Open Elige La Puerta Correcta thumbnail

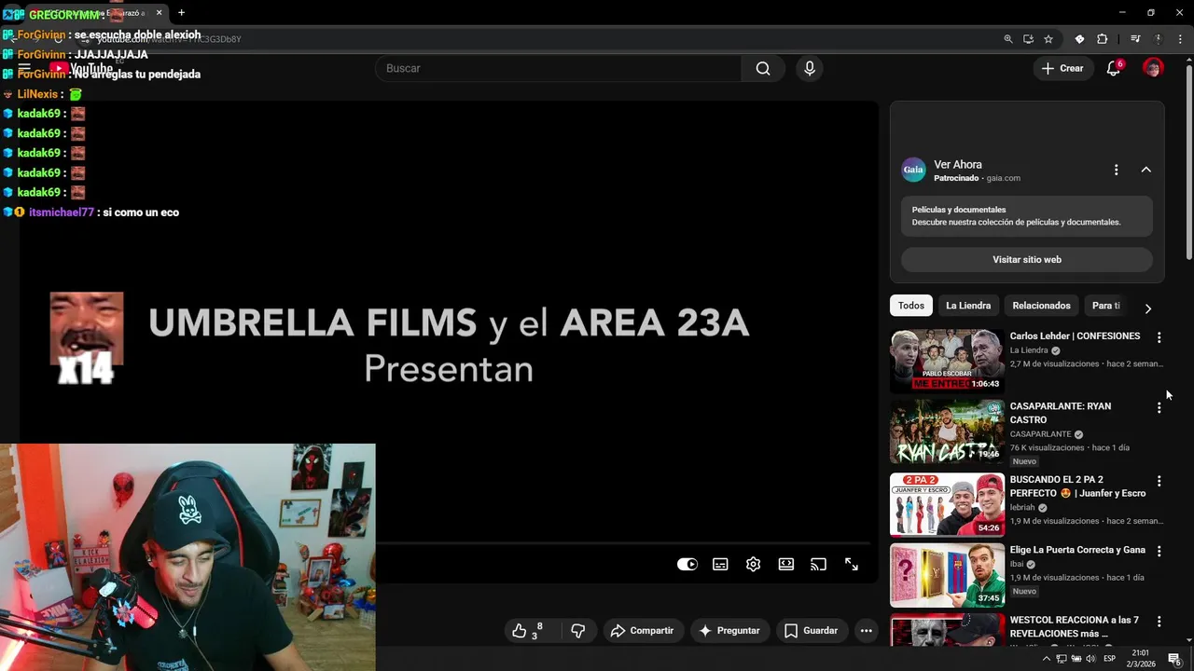pyautogui.click(x=947, y=574)
